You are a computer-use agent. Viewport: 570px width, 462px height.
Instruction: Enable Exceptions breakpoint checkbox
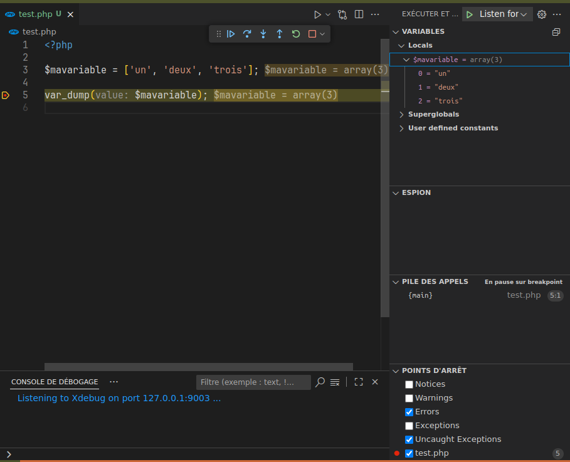click(x=409, y=426)
